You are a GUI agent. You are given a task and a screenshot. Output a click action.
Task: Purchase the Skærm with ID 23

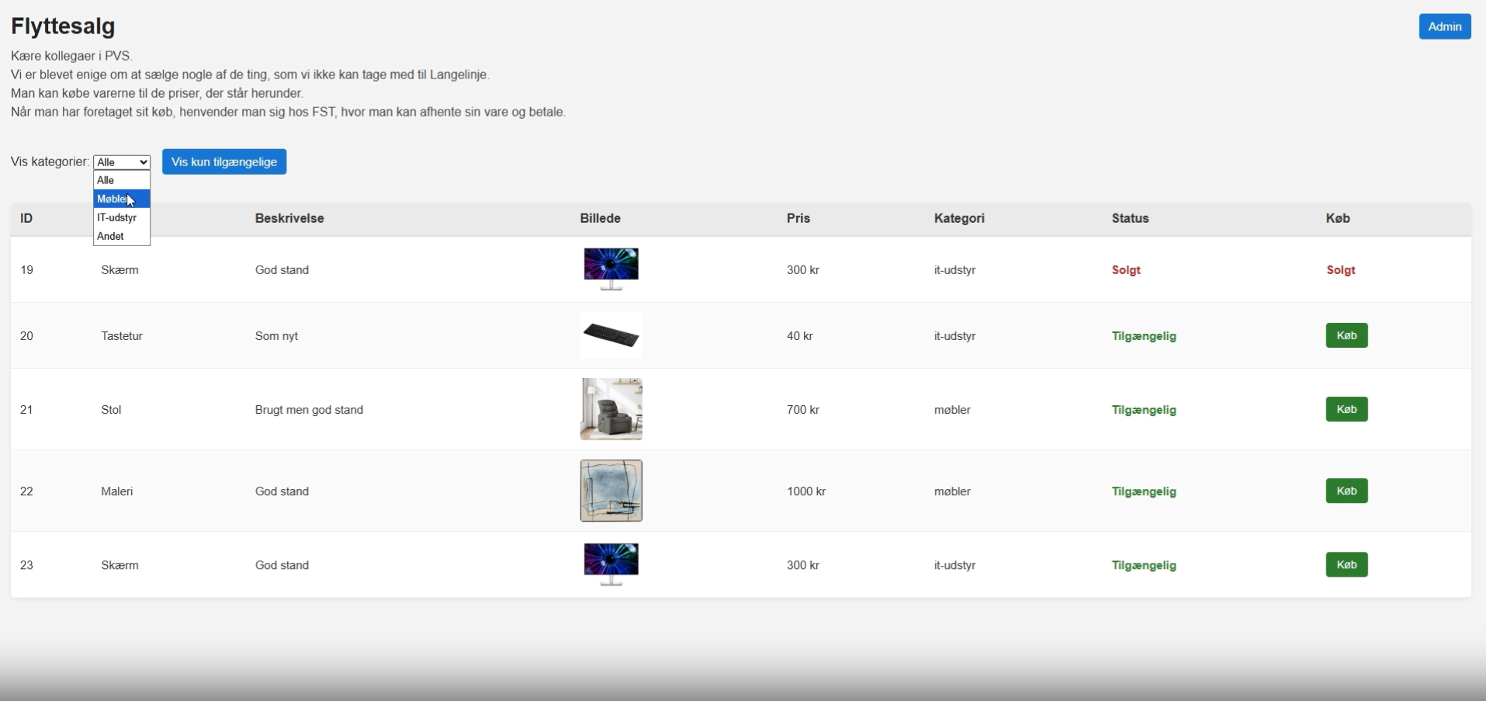click(x=1346, y=565)
